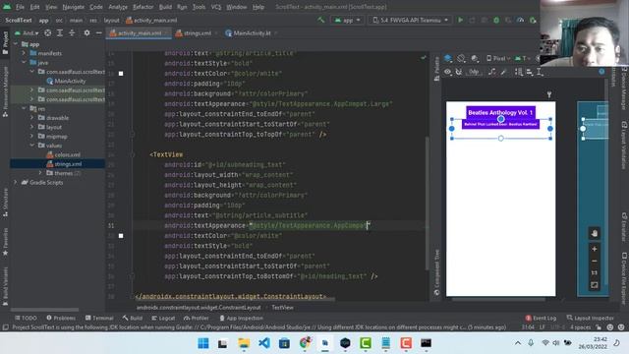629x354 pixels.
Task: Open the Problems tool window
Action: click(x=61, y=318)
